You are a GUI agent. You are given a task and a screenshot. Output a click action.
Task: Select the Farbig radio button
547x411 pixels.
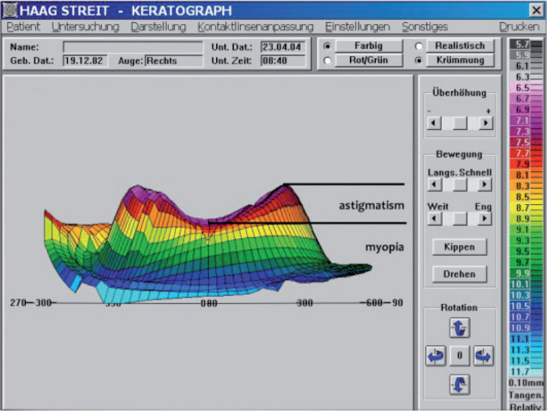(328, 46)
